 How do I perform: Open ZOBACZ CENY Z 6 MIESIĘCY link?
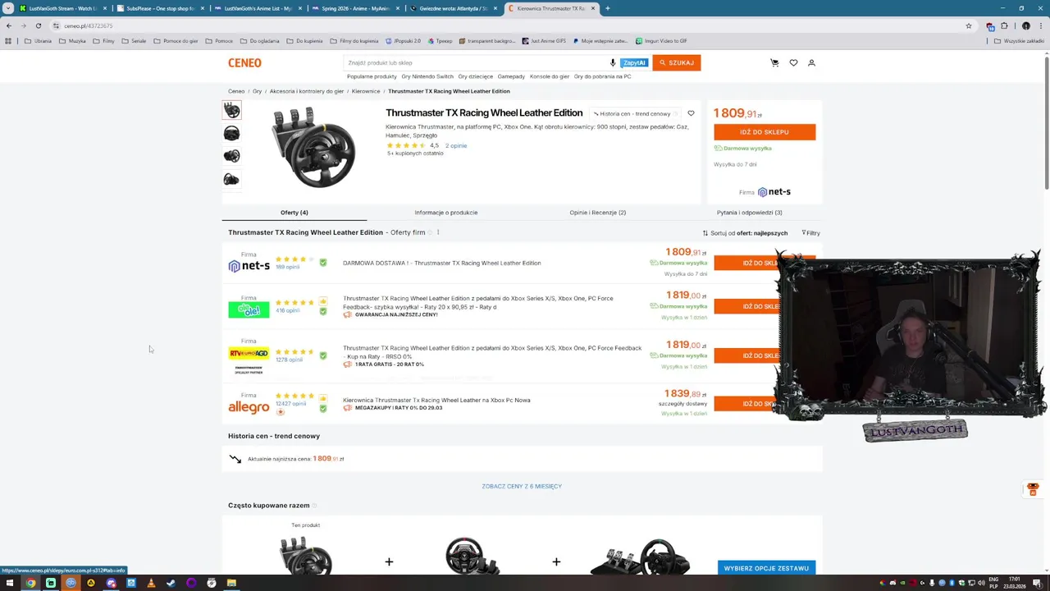tap(522, 486)
